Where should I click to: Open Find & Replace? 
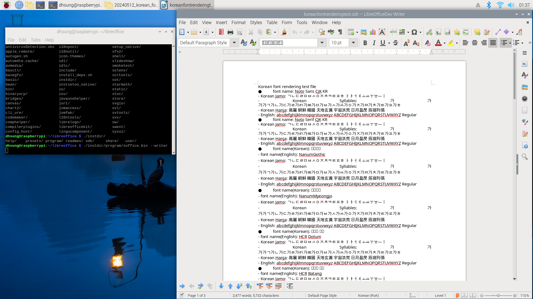point(322,32)
